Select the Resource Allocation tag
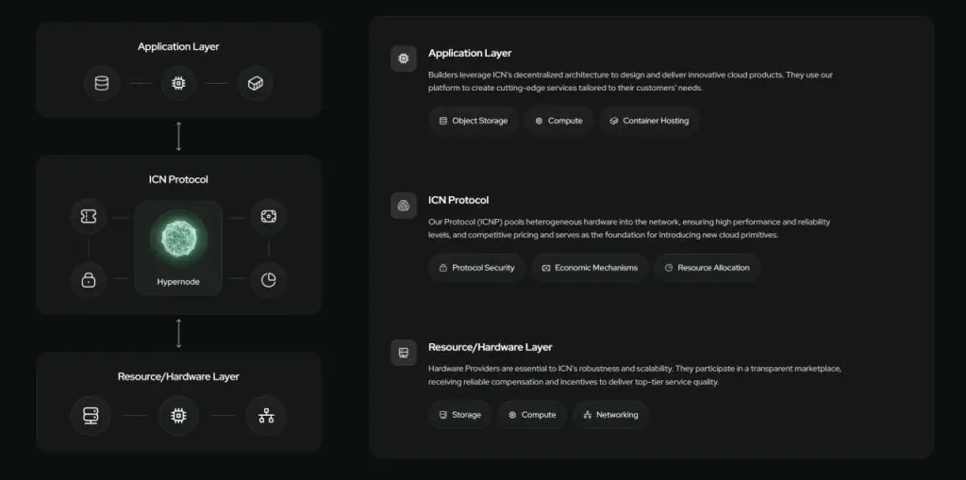966x480 pixels. click(x=708, y=268)
